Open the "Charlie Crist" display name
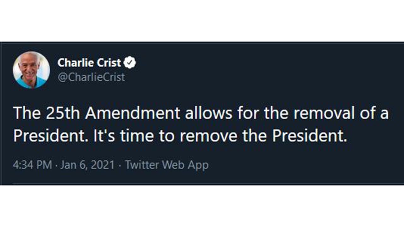The image size is (404, 227). coord(89,63)
